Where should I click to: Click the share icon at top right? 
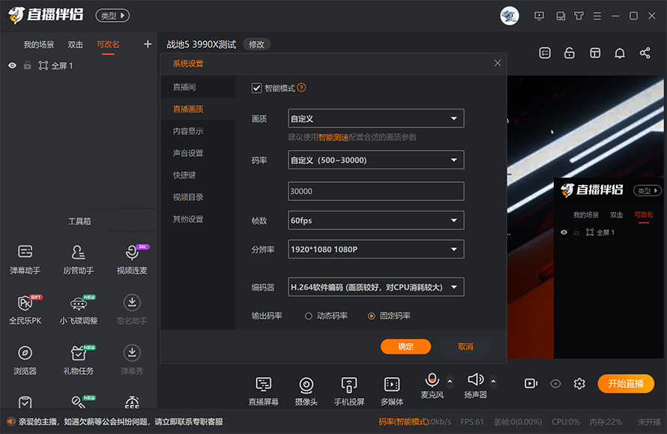tap(645, 52)
